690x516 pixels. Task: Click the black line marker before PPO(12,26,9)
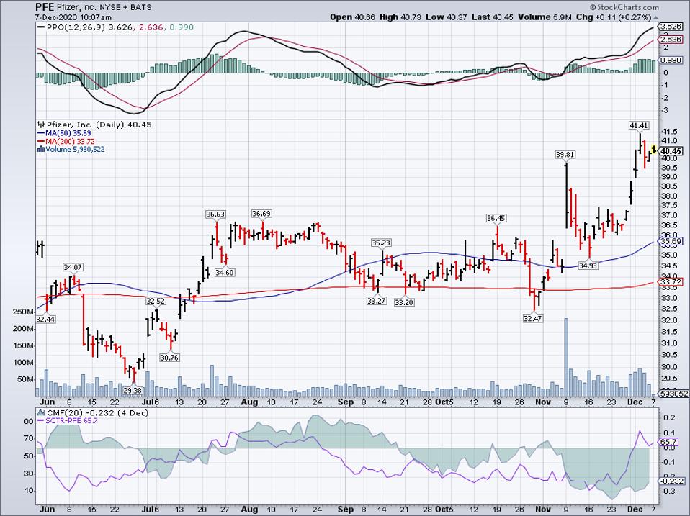tap(41, 27)
